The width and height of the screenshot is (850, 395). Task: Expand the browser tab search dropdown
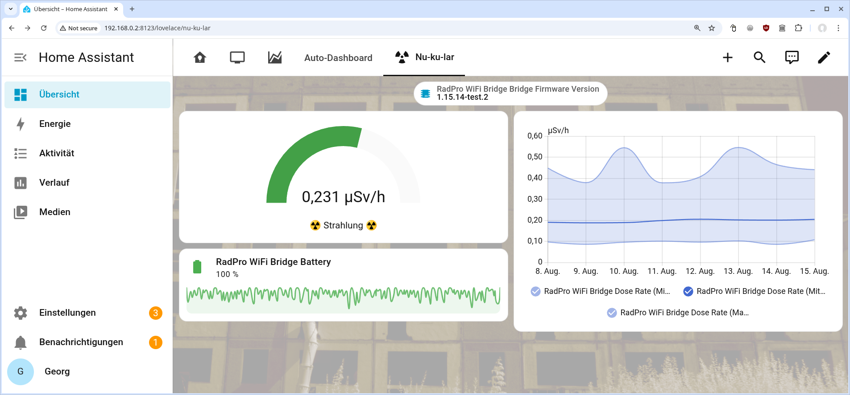tap(11, 9)
